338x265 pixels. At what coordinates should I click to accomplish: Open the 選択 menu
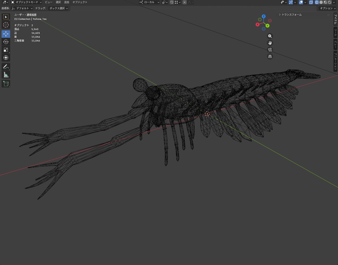[58, 2]
